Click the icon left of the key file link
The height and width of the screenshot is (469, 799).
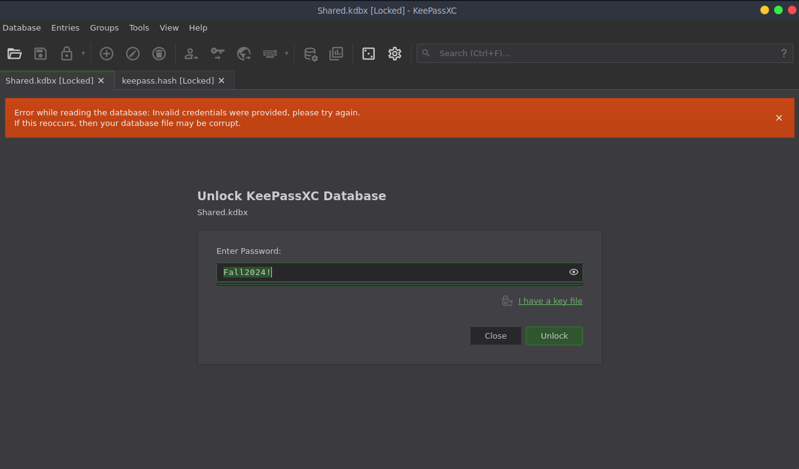click(x=507, y=301)
